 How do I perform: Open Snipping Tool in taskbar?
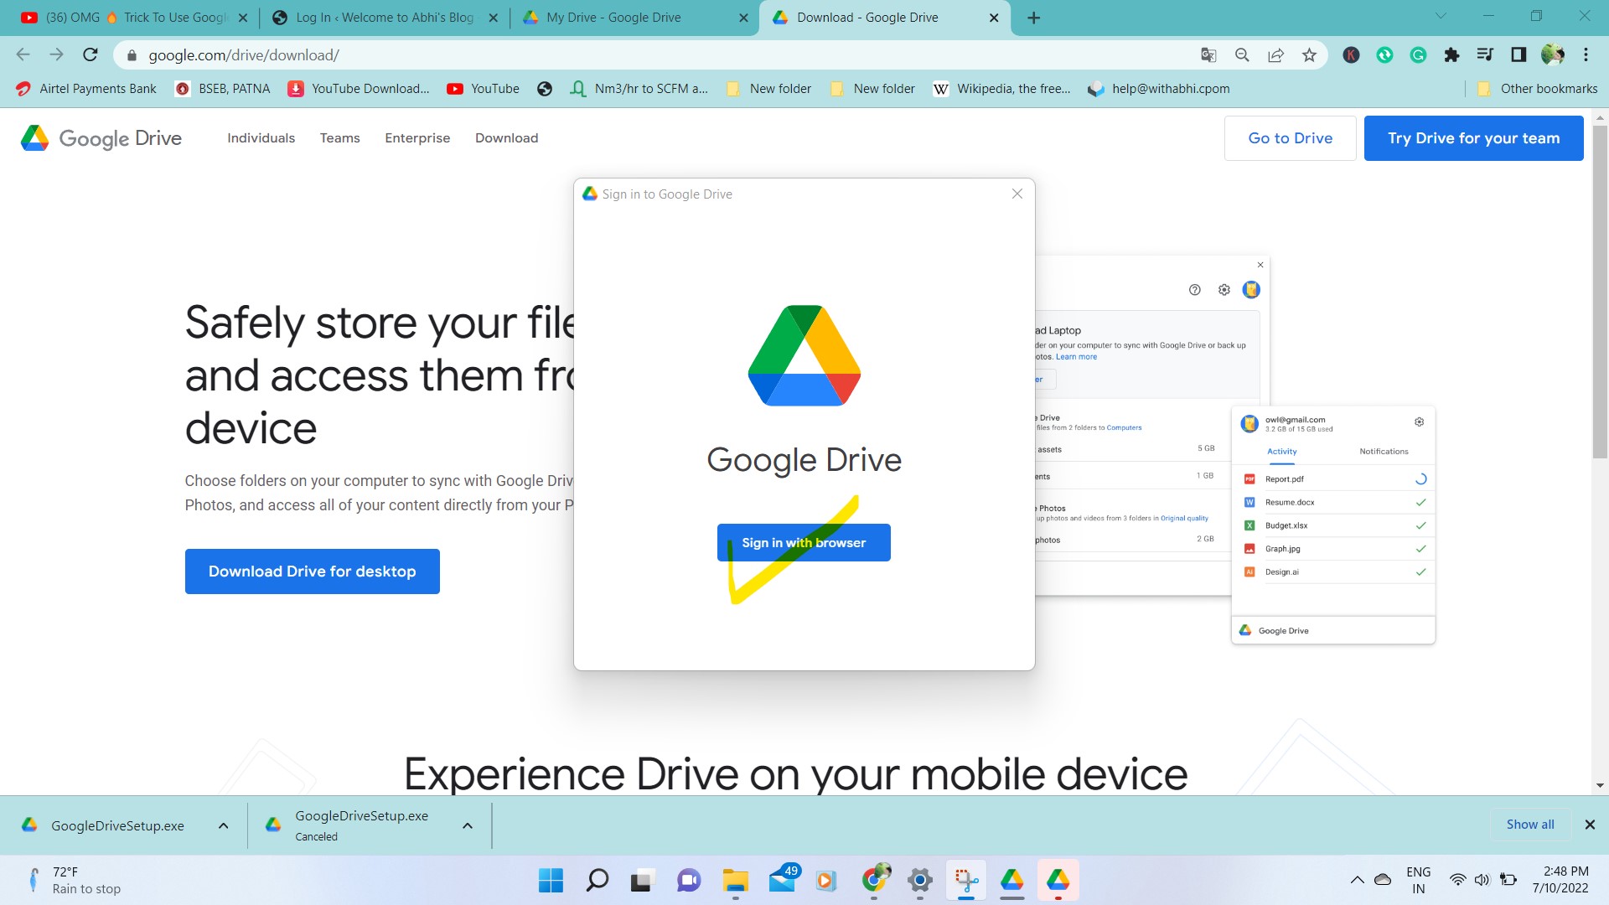click(966, 881)
